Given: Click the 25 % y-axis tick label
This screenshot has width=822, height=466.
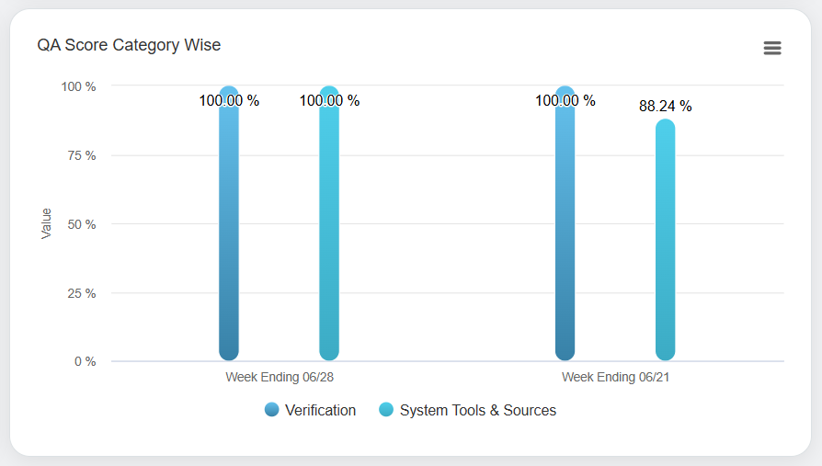Looking at the screenshot, I should (x=81, y=293).
